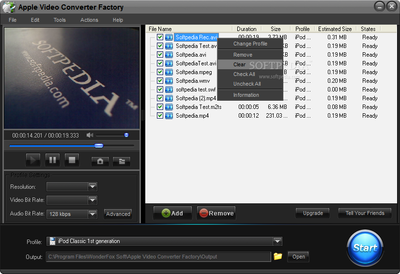Choose Remove in the context menu
Screen dimensions: 400x274
[x=250, y=55]
